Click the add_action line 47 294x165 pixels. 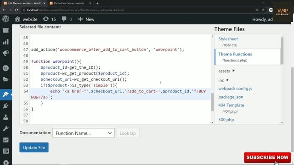tap(107, 49)
